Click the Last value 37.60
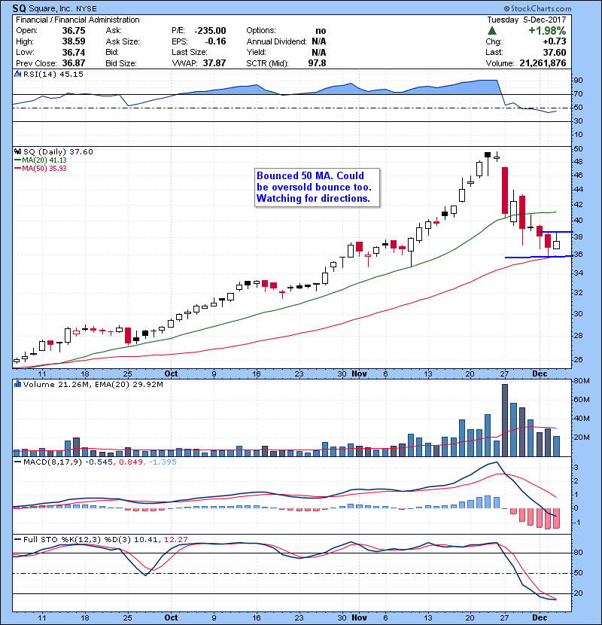Image resolution: width=602 pixels, height=625 pixels. click(555, 52)
